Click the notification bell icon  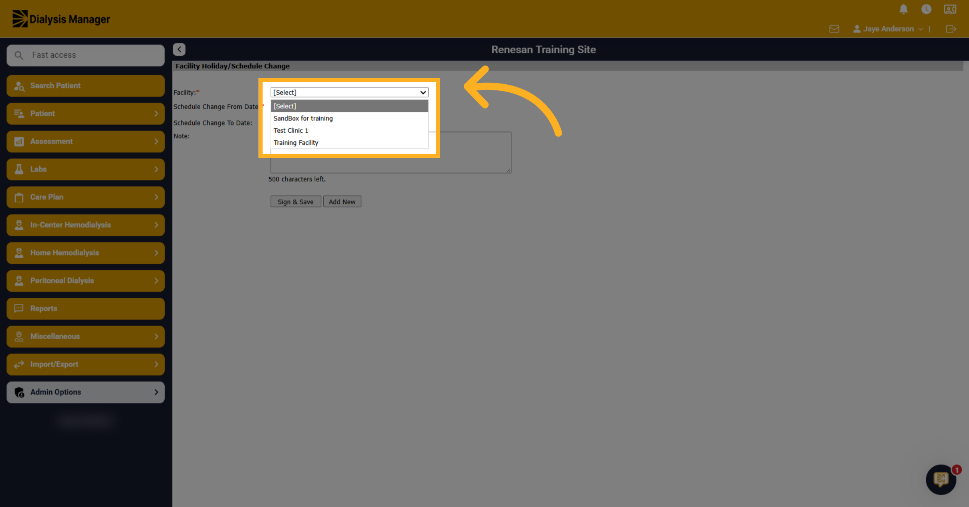[x=904, y=9]
